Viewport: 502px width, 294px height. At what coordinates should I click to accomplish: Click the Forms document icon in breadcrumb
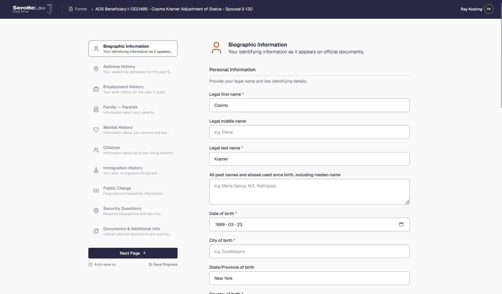click(71, 9)
